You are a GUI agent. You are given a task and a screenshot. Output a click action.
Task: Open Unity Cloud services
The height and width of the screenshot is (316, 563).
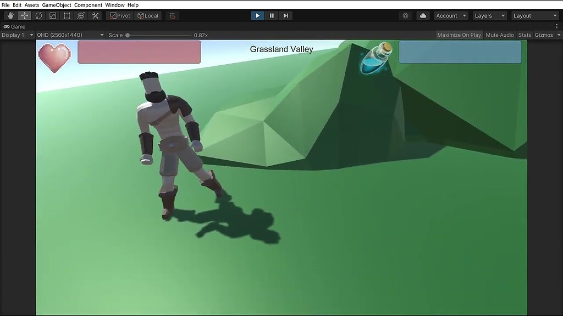coord(422,15)
